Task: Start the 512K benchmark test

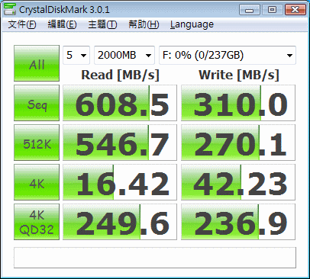Action: [37, 143]
